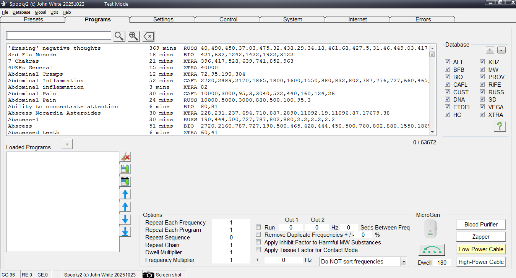
Task: Move program to top with top arrow
Action: coord(125,194)
